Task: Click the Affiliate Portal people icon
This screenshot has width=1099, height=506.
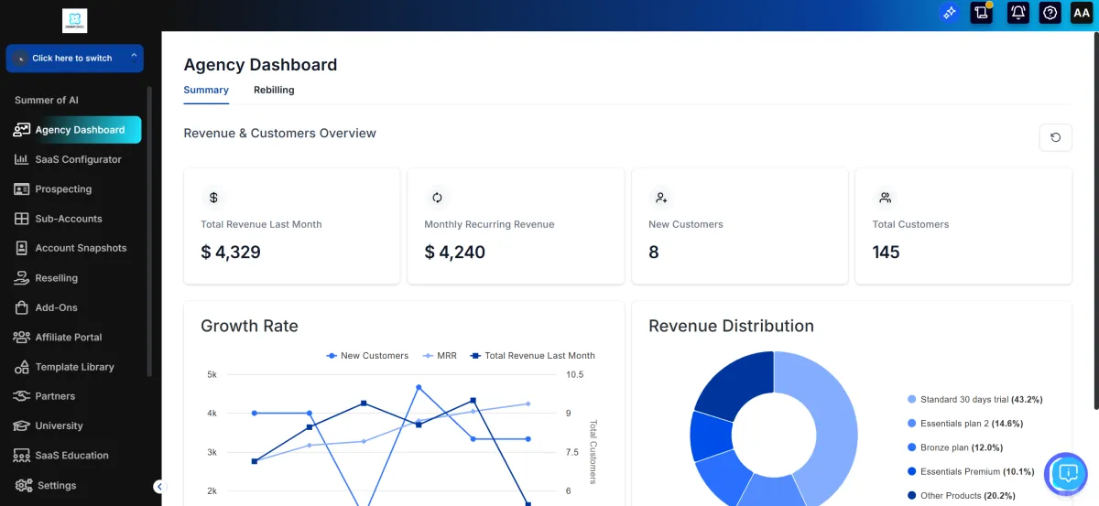Action: [22, 338]
